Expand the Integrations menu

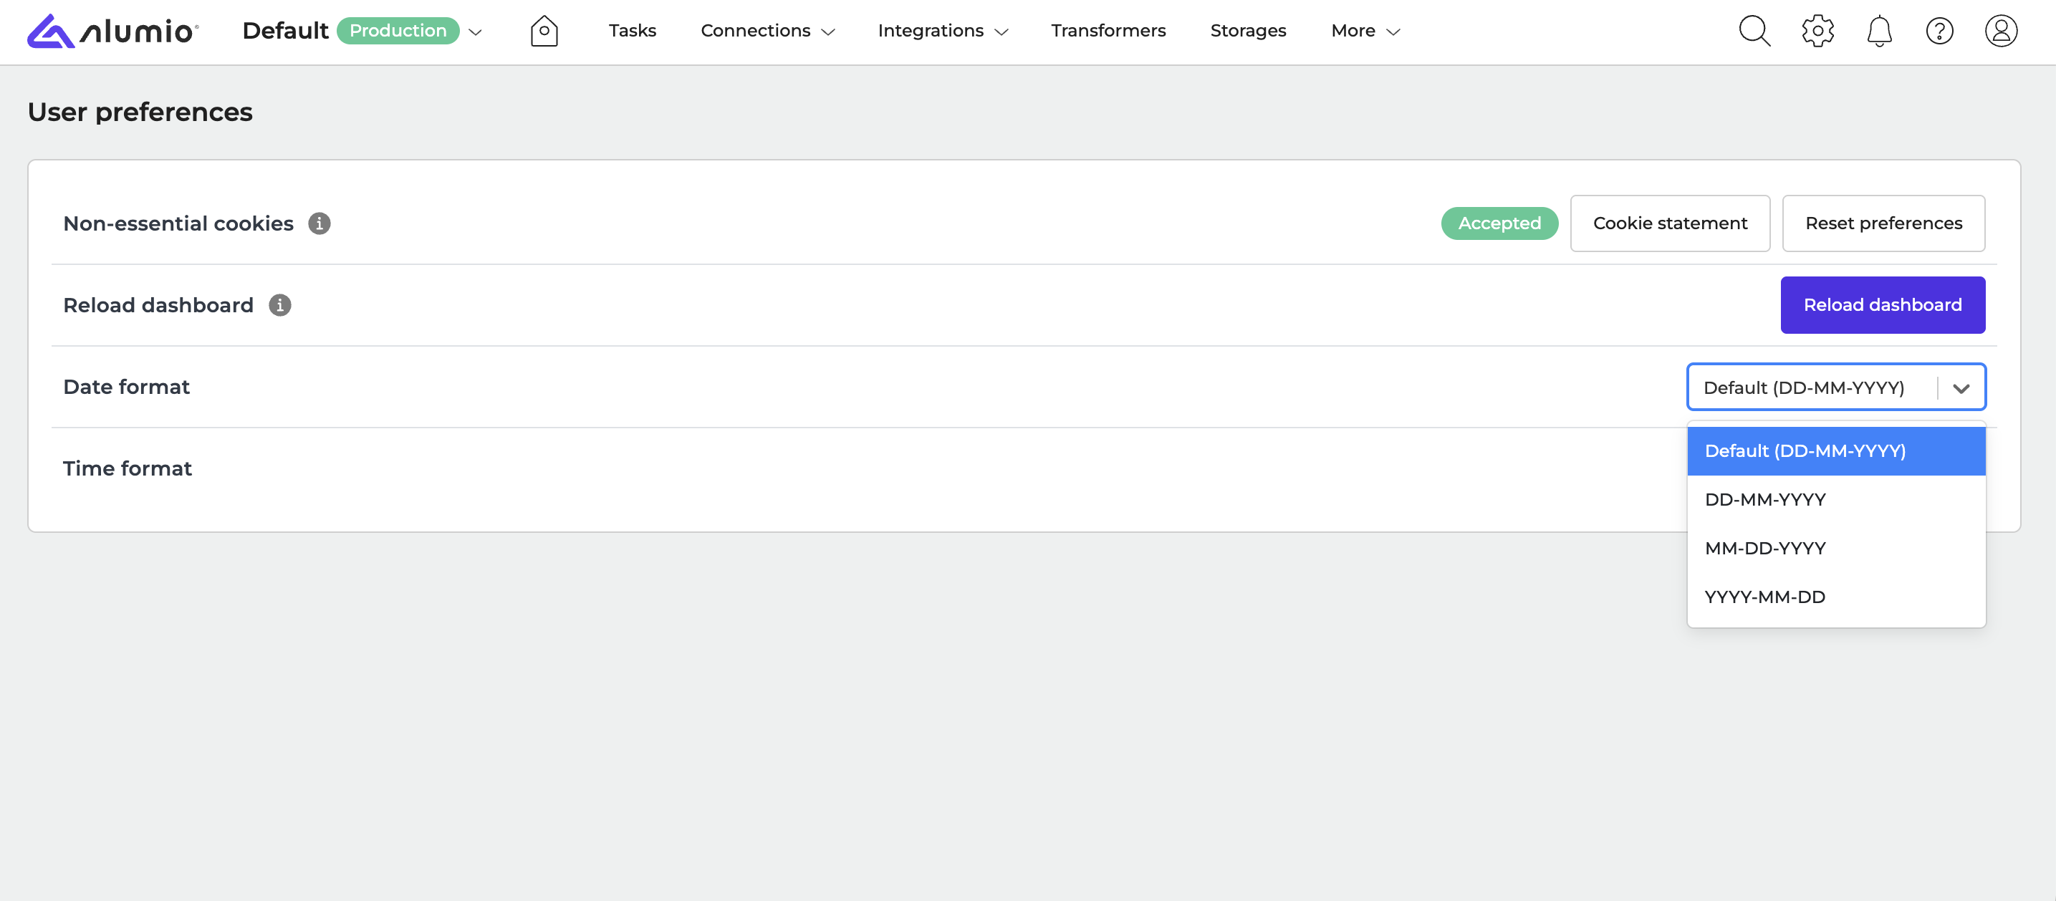click(943, 31)
